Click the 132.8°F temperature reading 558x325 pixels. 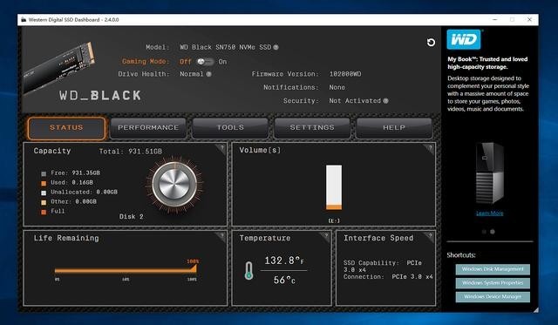click(284, 261)
